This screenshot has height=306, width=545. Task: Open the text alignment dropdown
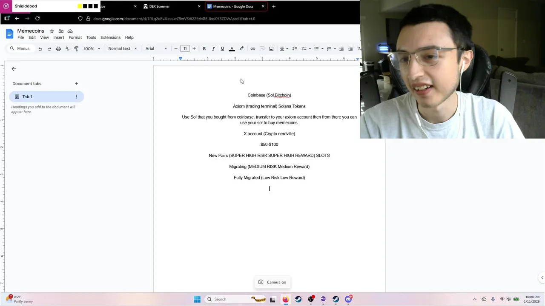tap(284, 48)
